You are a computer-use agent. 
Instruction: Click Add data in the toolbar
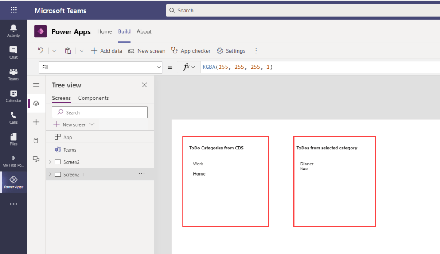coord(107,51)
